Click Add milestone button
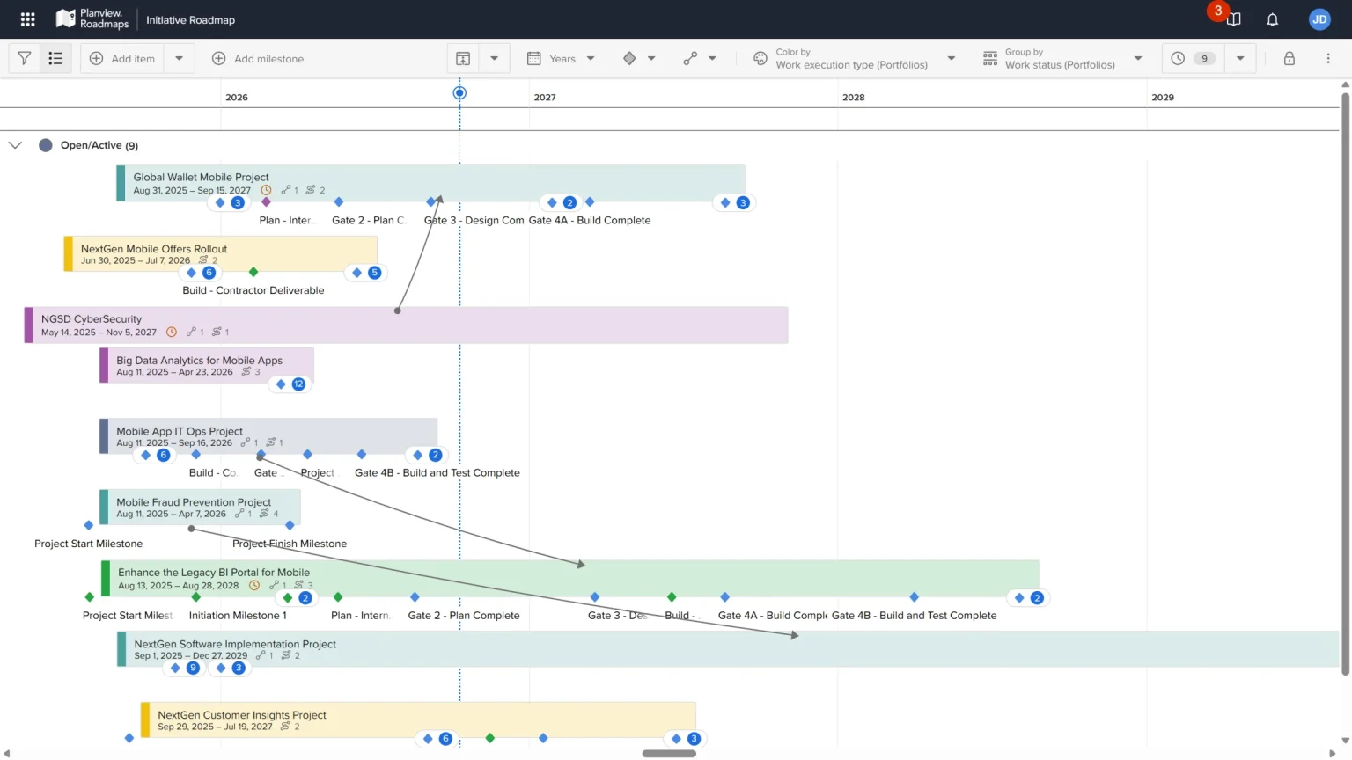The image size is (1352, 760). tap(258, 58)
